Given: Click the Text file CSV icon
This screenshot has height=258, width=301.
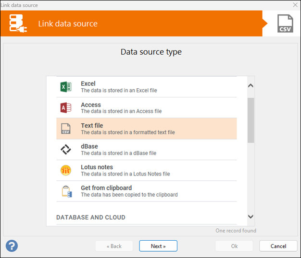Looking at the screenshot, I should (x=65, y=129).
